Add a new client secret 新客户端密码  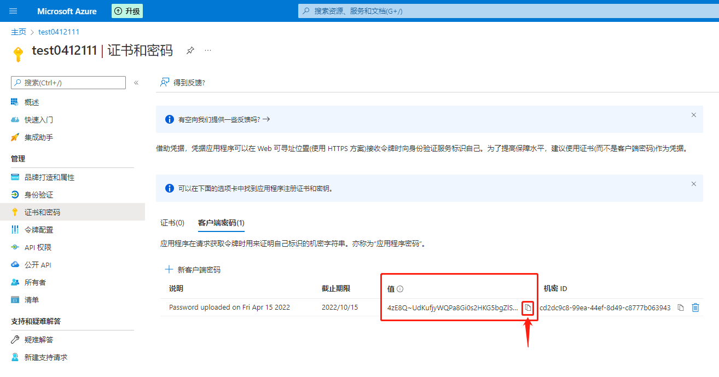point(193,270)
